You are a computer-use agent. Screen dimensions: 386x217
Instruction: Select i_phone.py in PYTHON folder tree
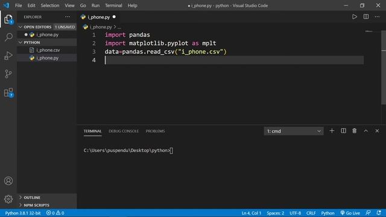point(47,58)
